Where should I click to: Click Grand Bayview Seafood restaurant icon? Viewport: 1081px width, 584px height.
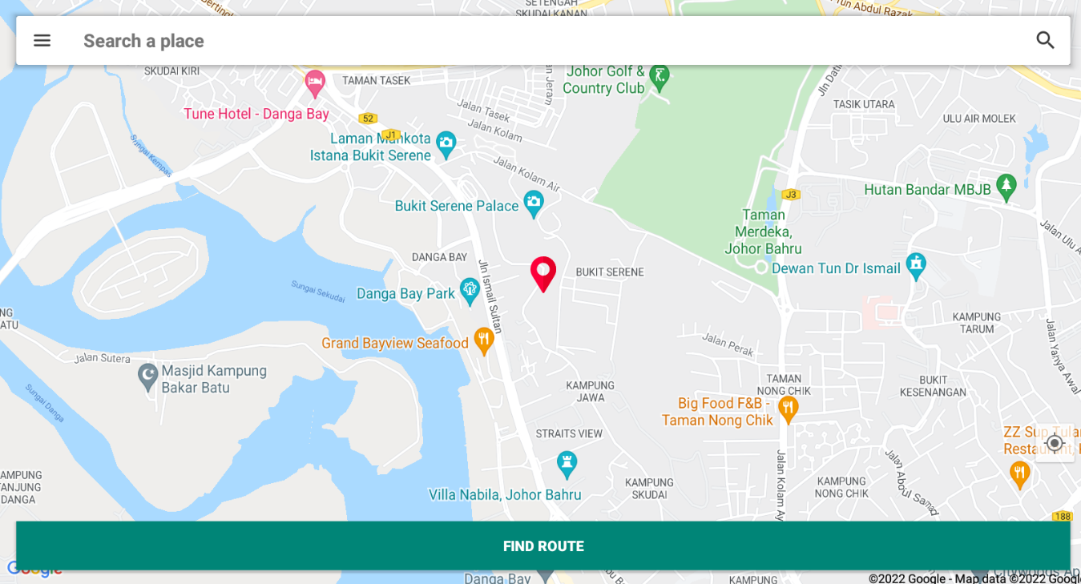click(x=484, y=341)
